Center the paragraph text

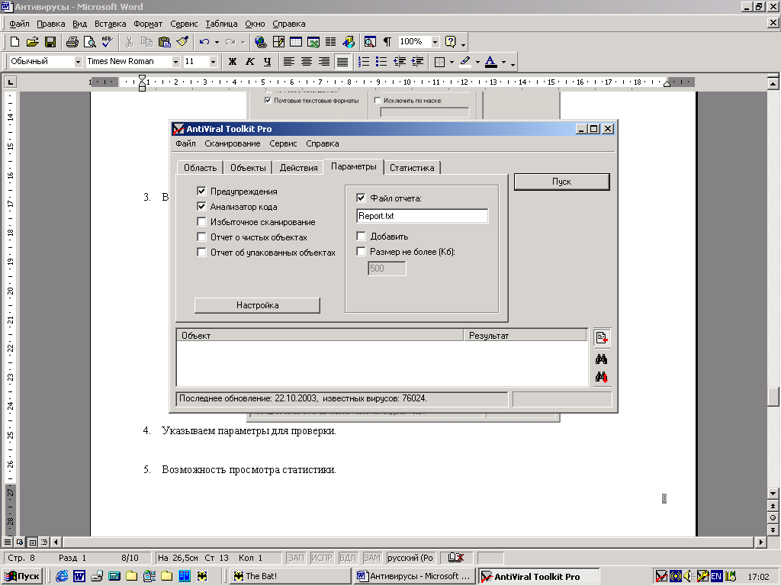tap(307, 62)
